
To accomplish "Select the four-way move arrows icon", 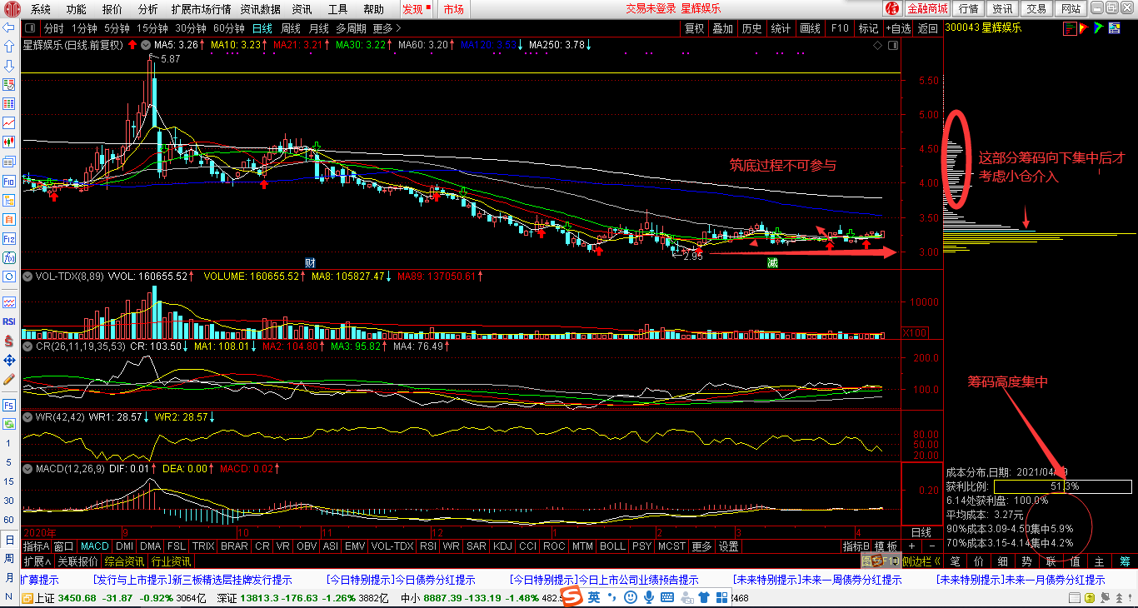I will (x=9, y=360).
